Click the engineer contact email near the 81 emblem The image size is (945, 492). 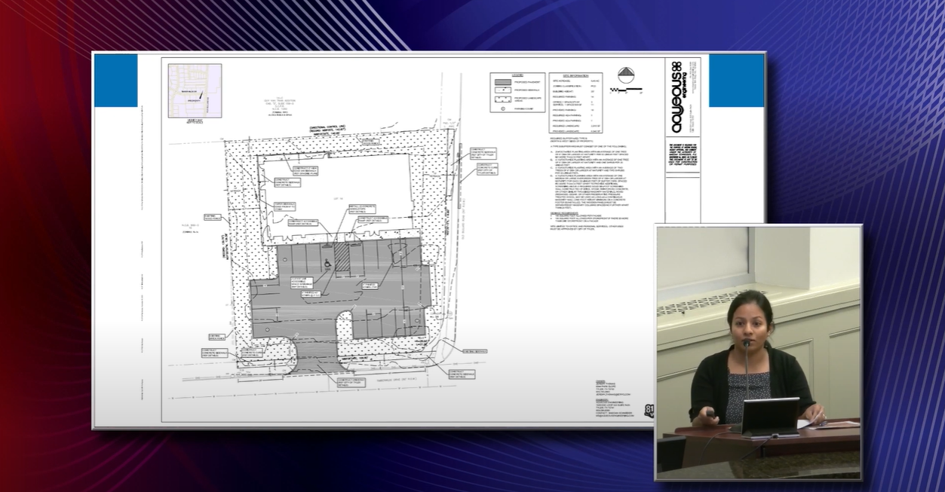click(615, 415)
